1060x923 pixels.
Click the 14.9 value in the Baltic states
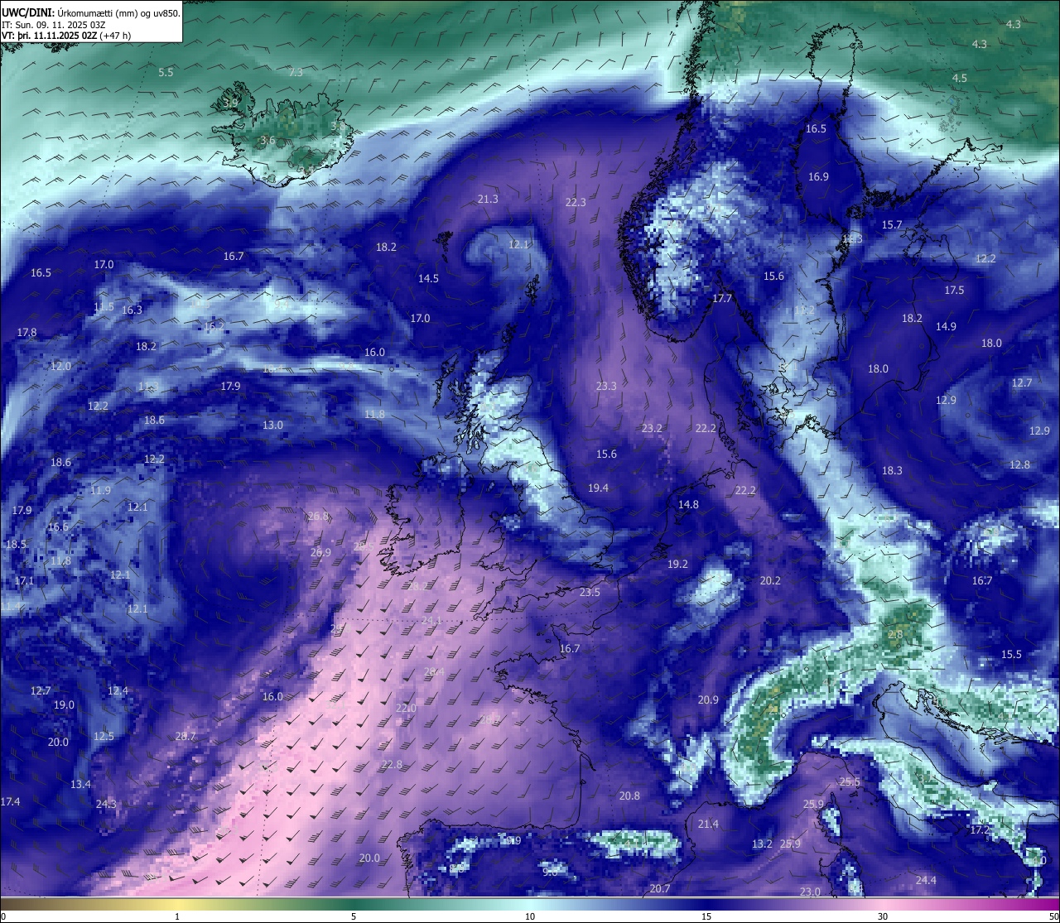(x=946, y=327)
